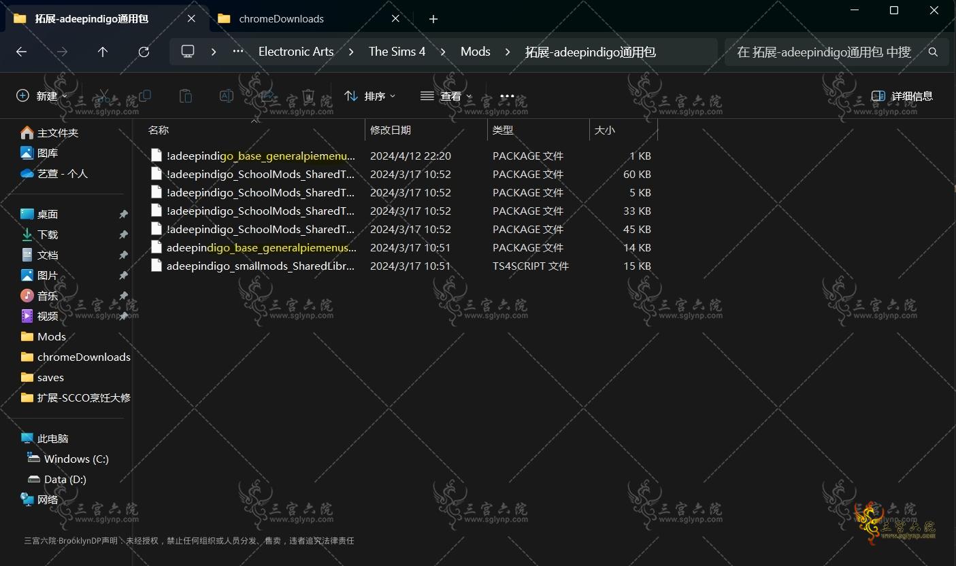Toggle the 详细信息 details pane

click(x=902, y=96)
